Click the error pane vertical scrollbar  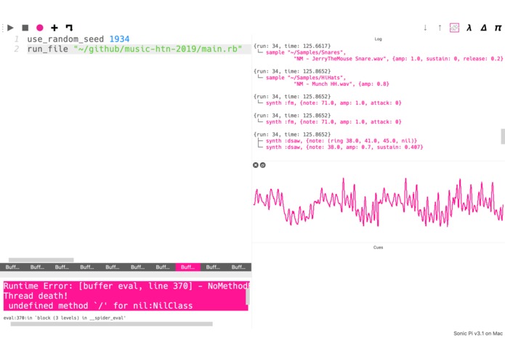click(x=248, y=296)
